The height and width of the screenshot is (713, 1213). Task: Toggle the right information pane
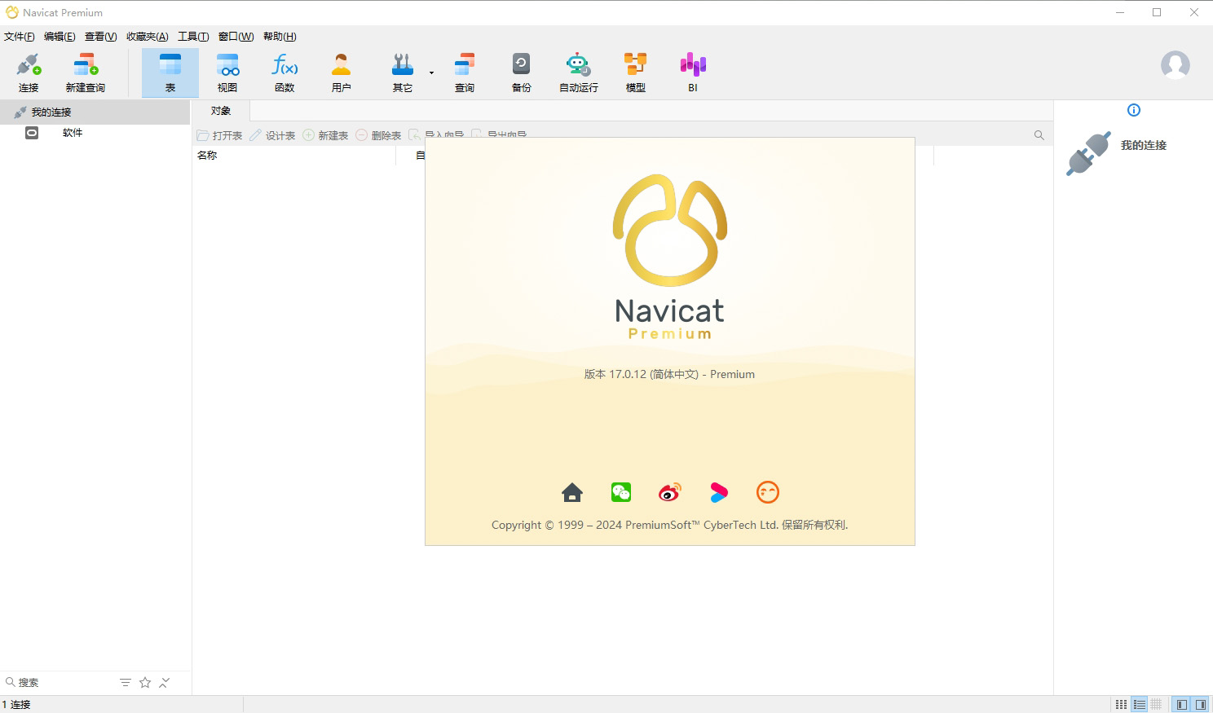click(x=1201, y=705)
